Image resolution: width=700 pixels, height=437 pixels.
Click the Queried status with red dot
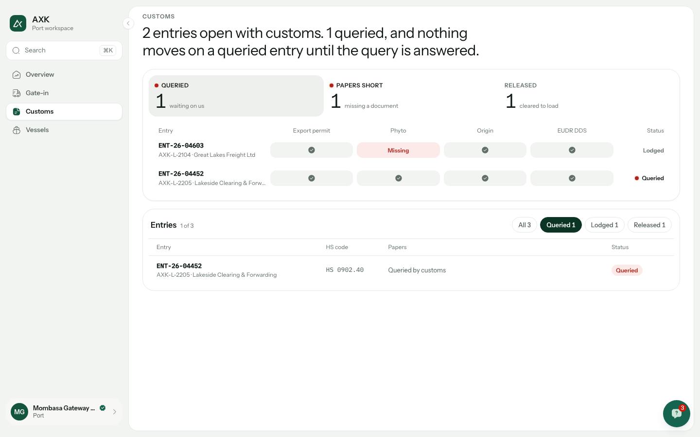649,178
